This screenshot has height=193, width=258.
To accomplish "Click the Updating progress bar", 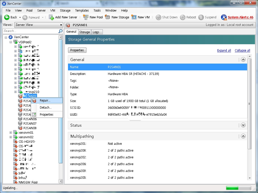I will [x=238, y=188].
